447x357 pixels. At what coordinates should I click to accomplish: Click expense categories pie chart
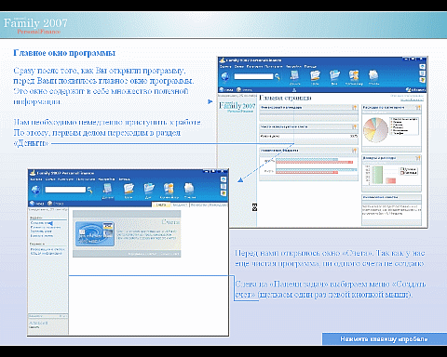(375, 130)
